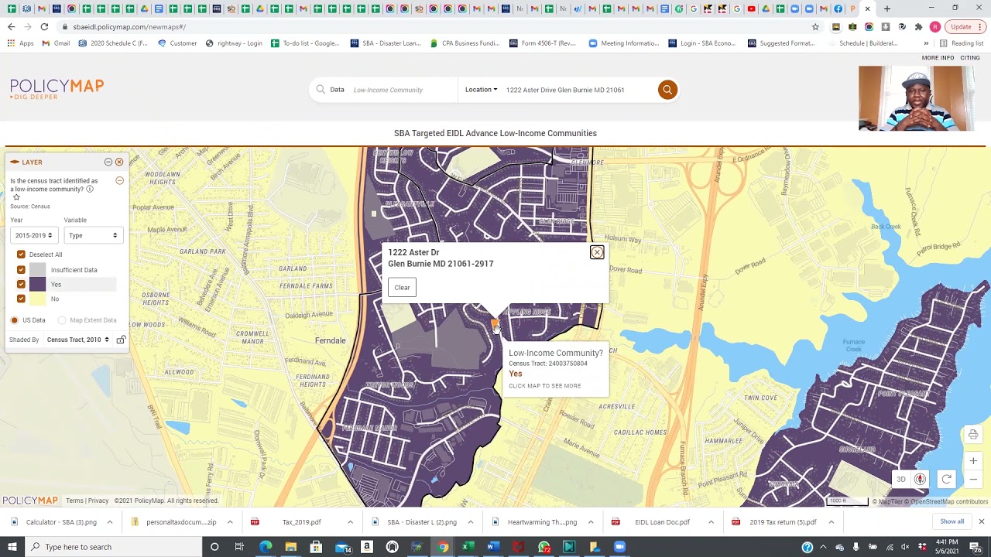Open the Year 2015-2019 dropdown
The height and width of the screenshot is (557, 991).
(33, 235)
